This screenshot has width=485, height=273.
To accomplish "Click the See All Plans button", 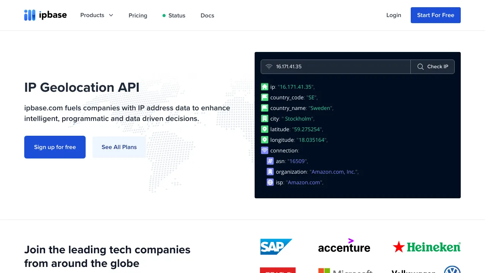I will (119, 147).
